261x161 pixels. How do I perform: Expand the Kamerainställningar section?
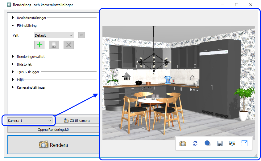13,87
